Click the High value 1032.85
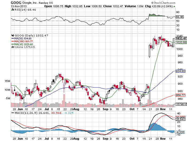The width and height of the screenshot is (187, 141). pyautogui.click(x=77, y=6)
